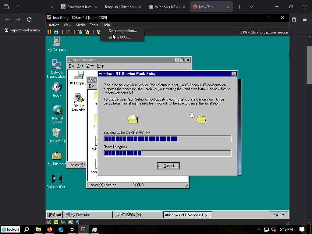Select 3½ Floppy in My Computer window
This screenshot has width=312, height=234.
pos(78,78)
